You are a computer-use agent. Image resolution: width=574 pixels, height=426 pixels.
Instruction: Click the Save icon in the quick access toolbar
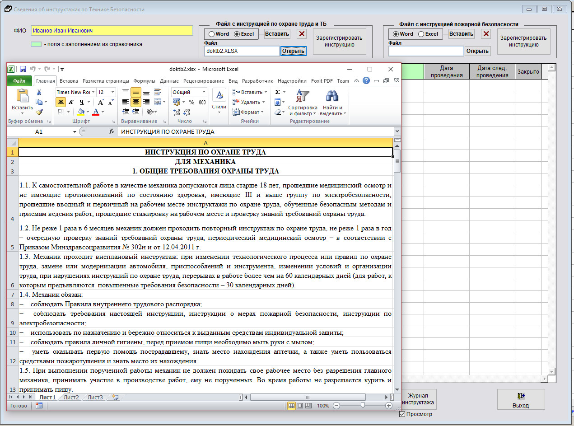[x=23, y=69]
